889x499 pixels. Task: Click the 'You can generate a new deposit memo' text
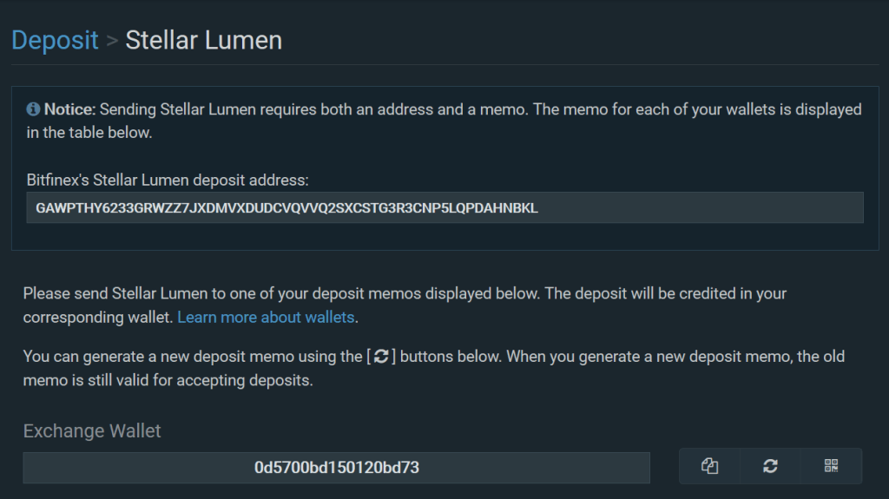tap(159, 357)
